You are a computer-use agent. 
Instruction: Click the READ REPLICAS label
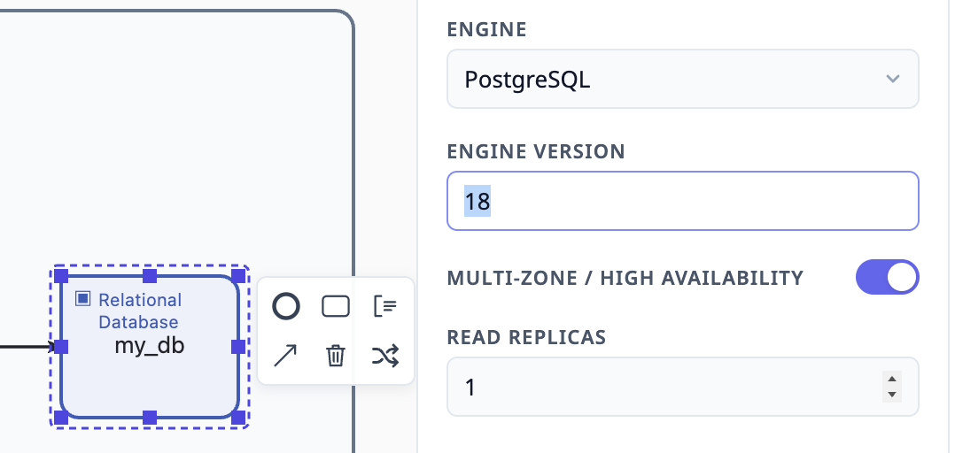pyautogui.click(x=526, y=337)
